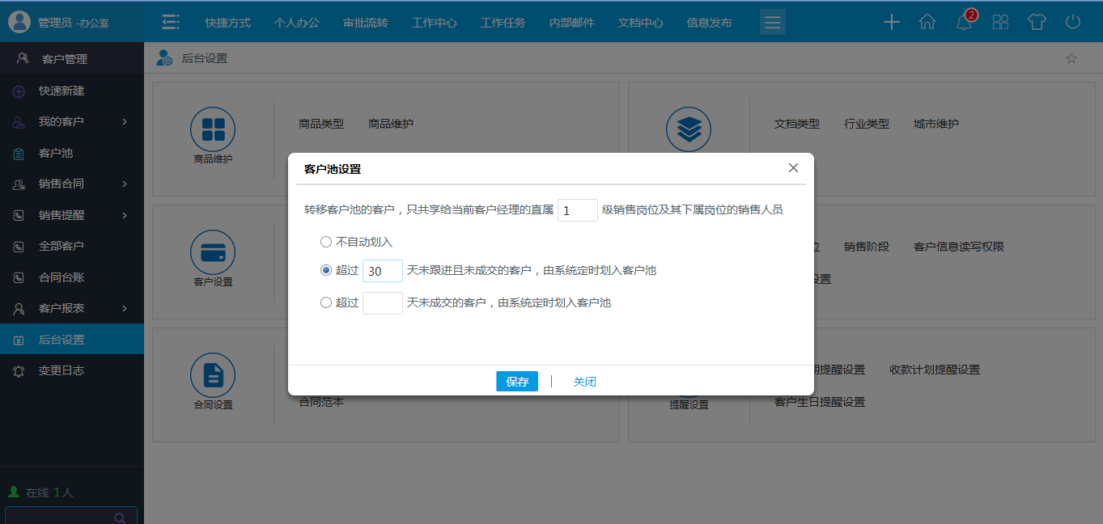Click the plus icon in header
Screen dimensions: 1103x524
(891, 23)
